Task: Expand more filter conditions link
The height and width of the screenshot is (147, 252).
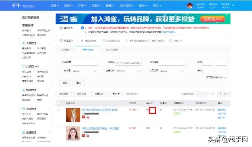Action: (x=216, y=78)
